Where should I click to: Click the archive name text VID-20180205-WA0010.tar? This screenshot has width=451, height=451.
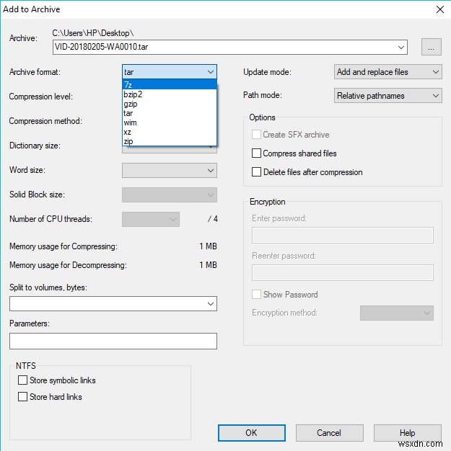click(102, 47)
